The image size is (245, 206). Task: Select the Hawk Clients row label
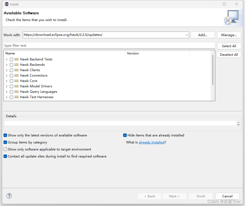point(30,70)
